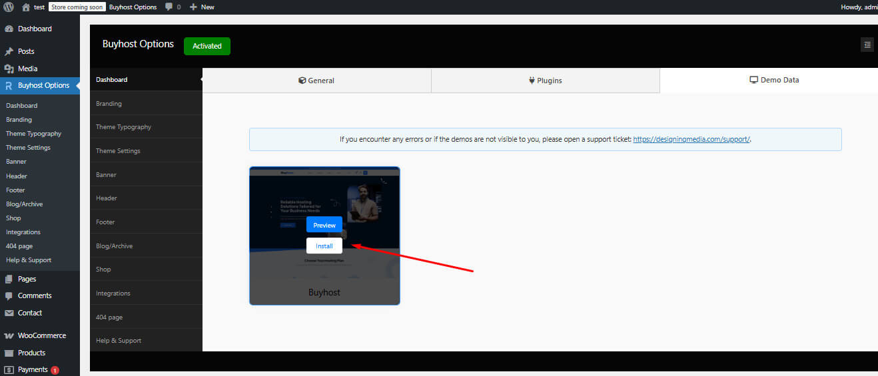Select Dashboard in the options panel
Viewport: 878px width, 376px height.
click(146, 79)
